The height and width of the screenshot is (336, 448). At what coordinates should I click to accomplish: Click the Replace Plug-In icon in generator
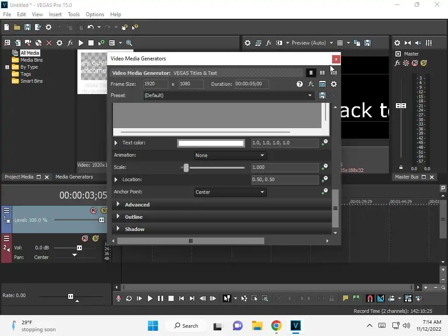311,84
